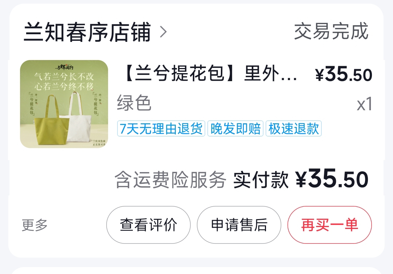Image resolution: width=393 pixels, height=274 pixels.
Task: Open the 兰知春序店铺 store page
Action: tap(87, 32)
